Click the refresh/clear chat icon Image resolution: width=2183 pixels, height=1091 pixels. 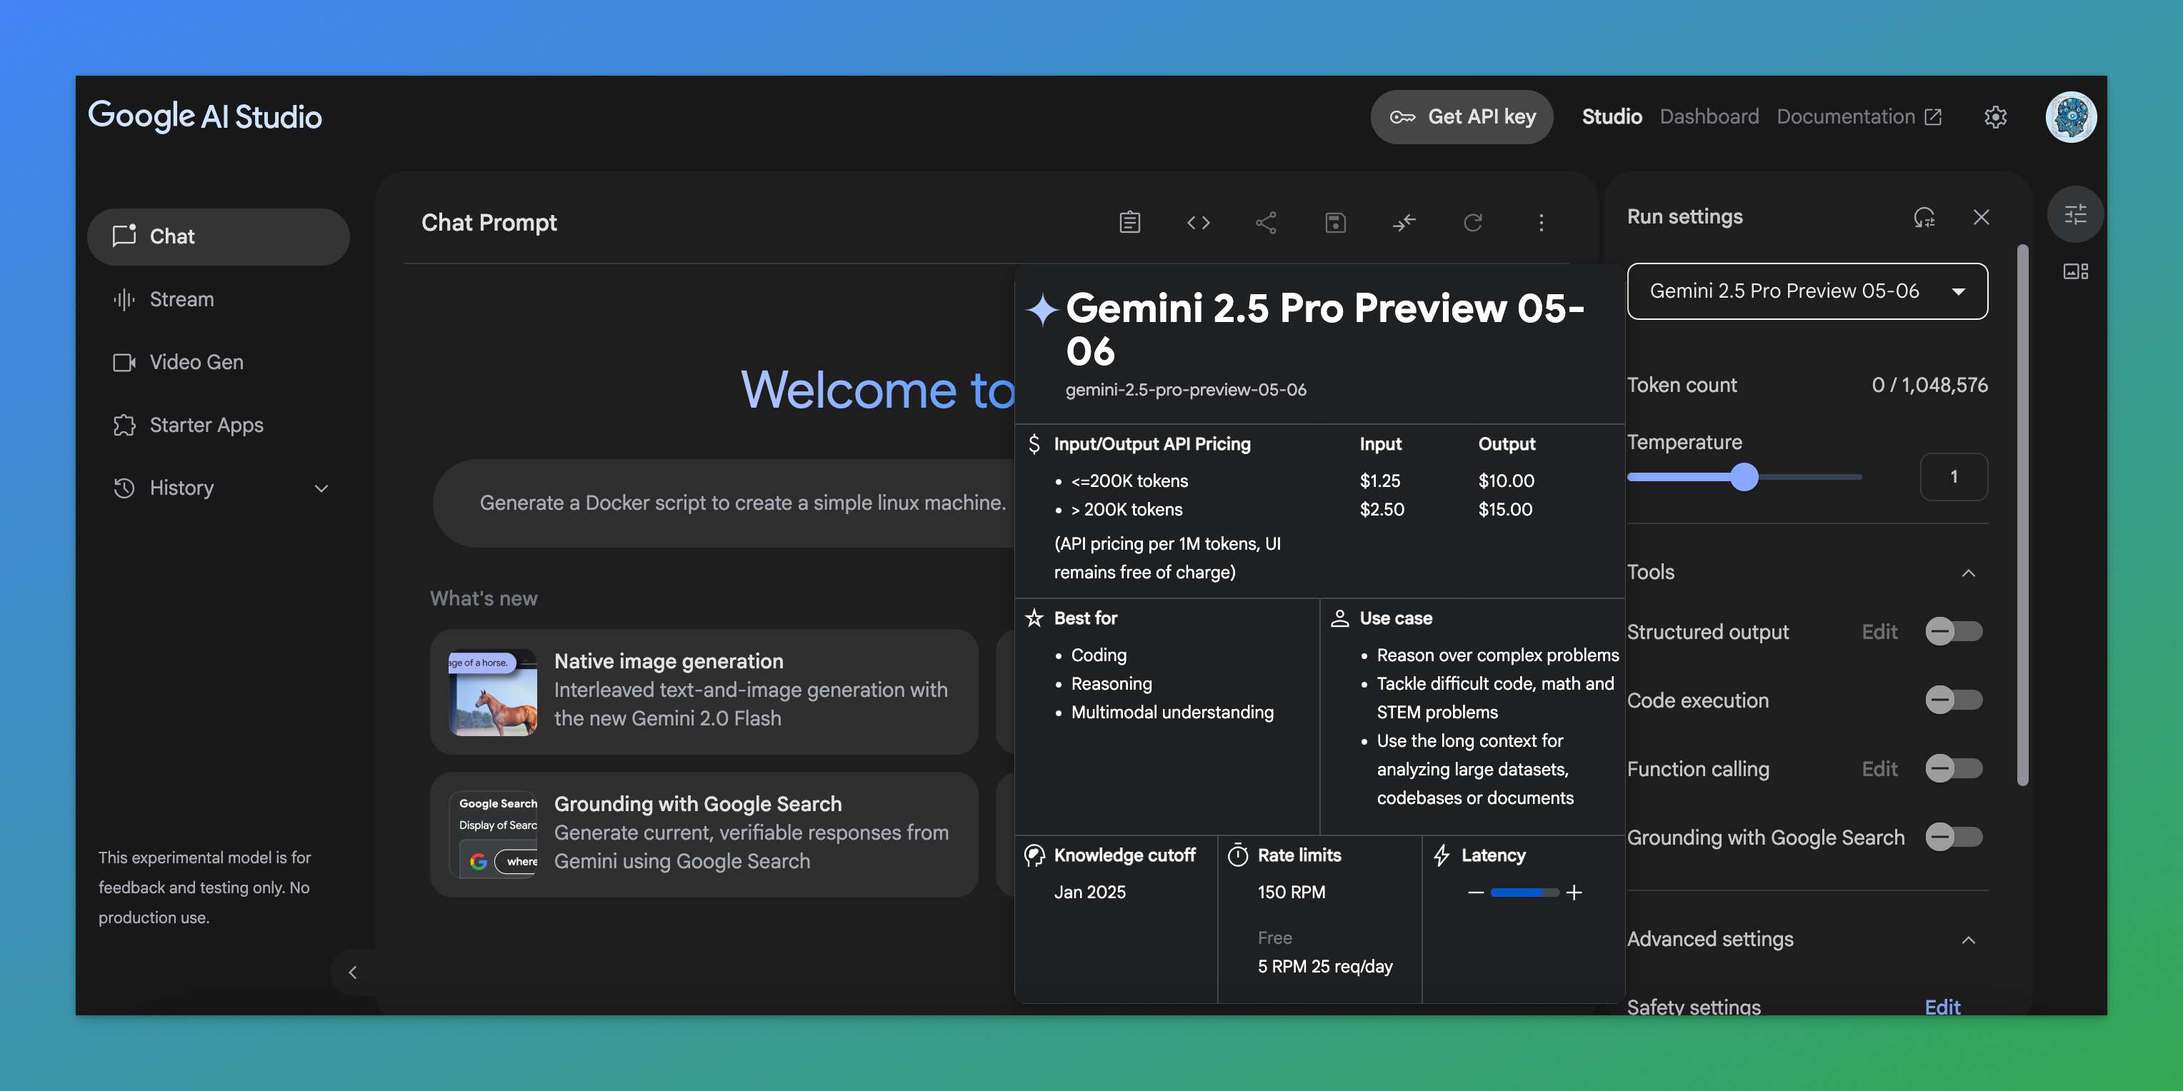(x=1473, y=223)
